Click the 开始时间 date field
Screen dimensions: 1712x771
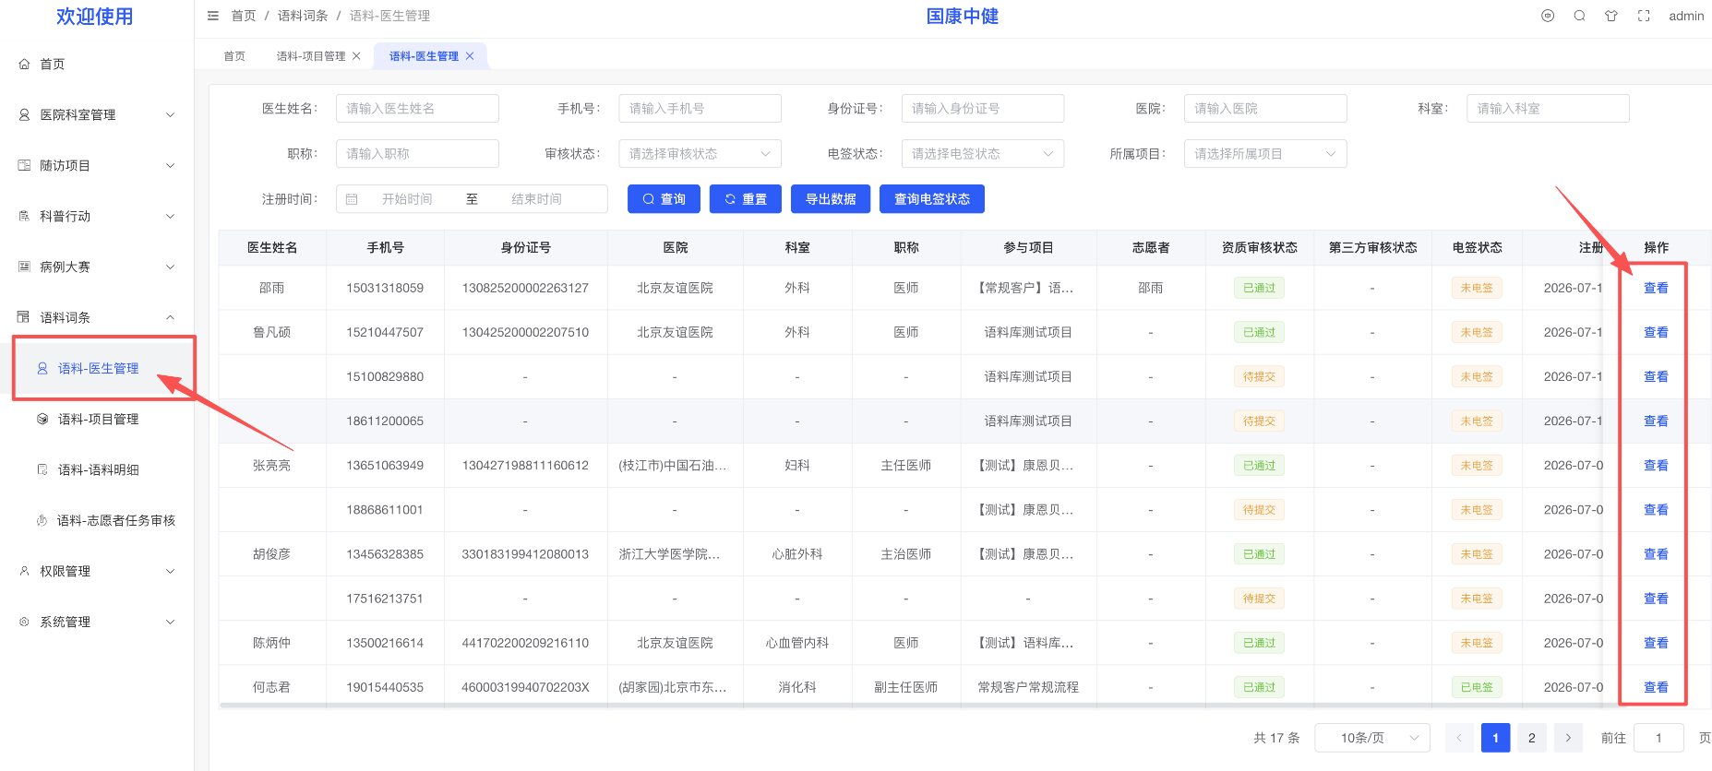pos(407,199)
